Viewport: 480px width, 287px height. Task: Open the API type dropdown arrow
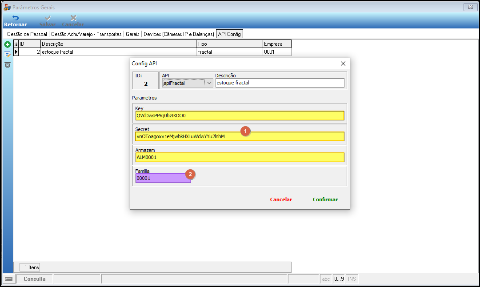tap(209, 83)
